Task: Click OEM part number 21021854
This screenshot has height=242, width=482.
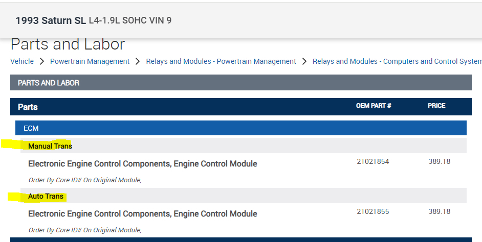Action: pos(373,162)
